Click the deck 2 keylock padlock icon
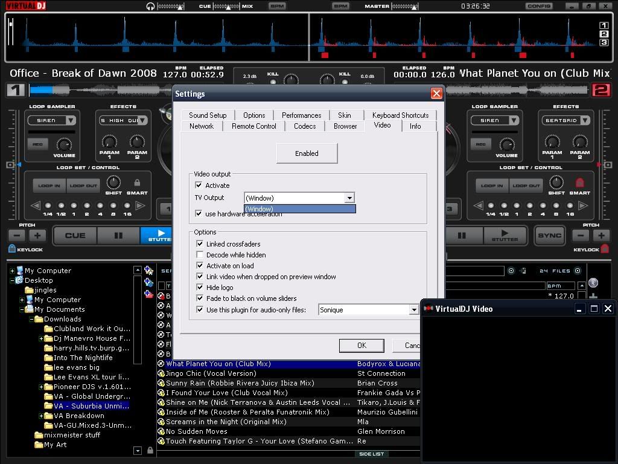Screen dimensions: 618x464 [x=605, y=248]
